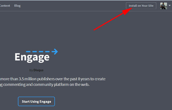Screen dimensions: 172x110
Task: Click the Start Using Engage button
Action: [x=37, y=101]
